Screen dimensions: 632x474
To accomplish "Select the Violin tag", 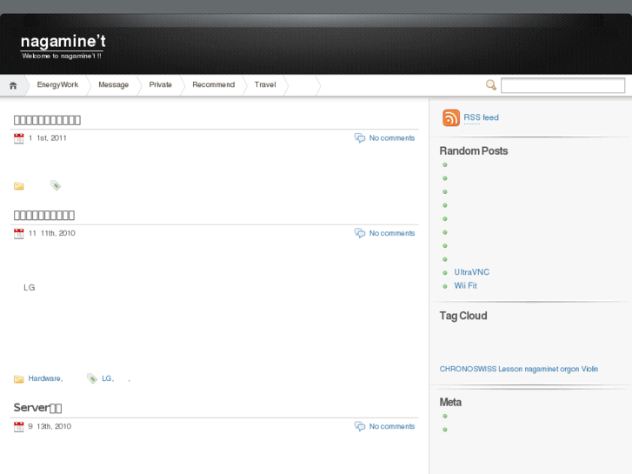I will click(x=589, y=369).
